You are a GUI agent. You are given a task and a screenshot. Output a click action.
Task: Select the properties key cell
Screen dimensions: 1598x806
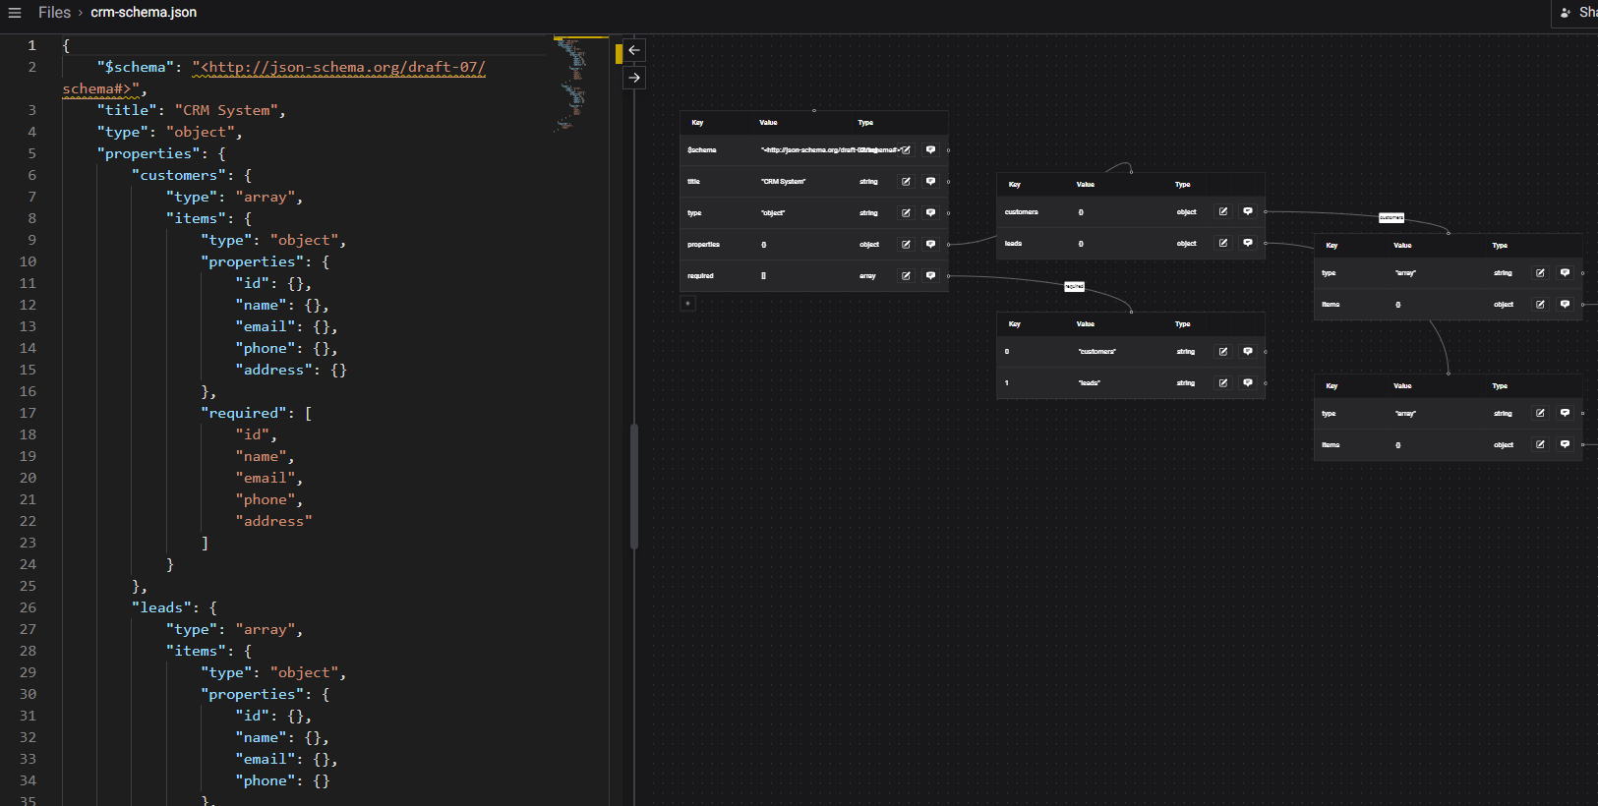coord(704,245)
